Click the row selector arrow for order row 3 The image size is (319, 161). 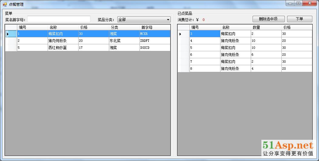180,34
